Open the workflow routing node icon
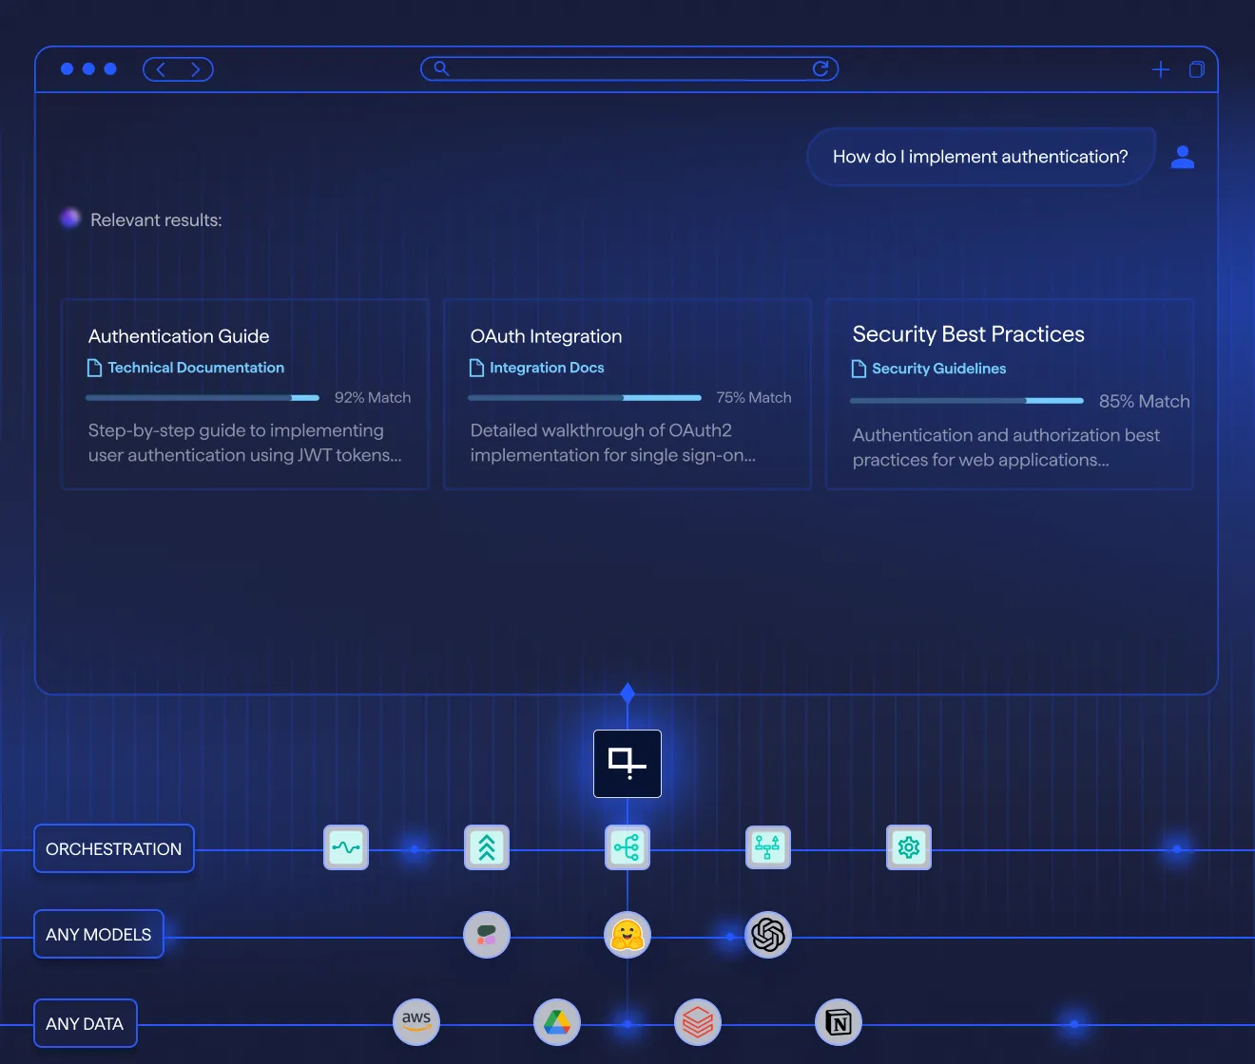This screenshot has height=1064, width=1255. point(627,847)
